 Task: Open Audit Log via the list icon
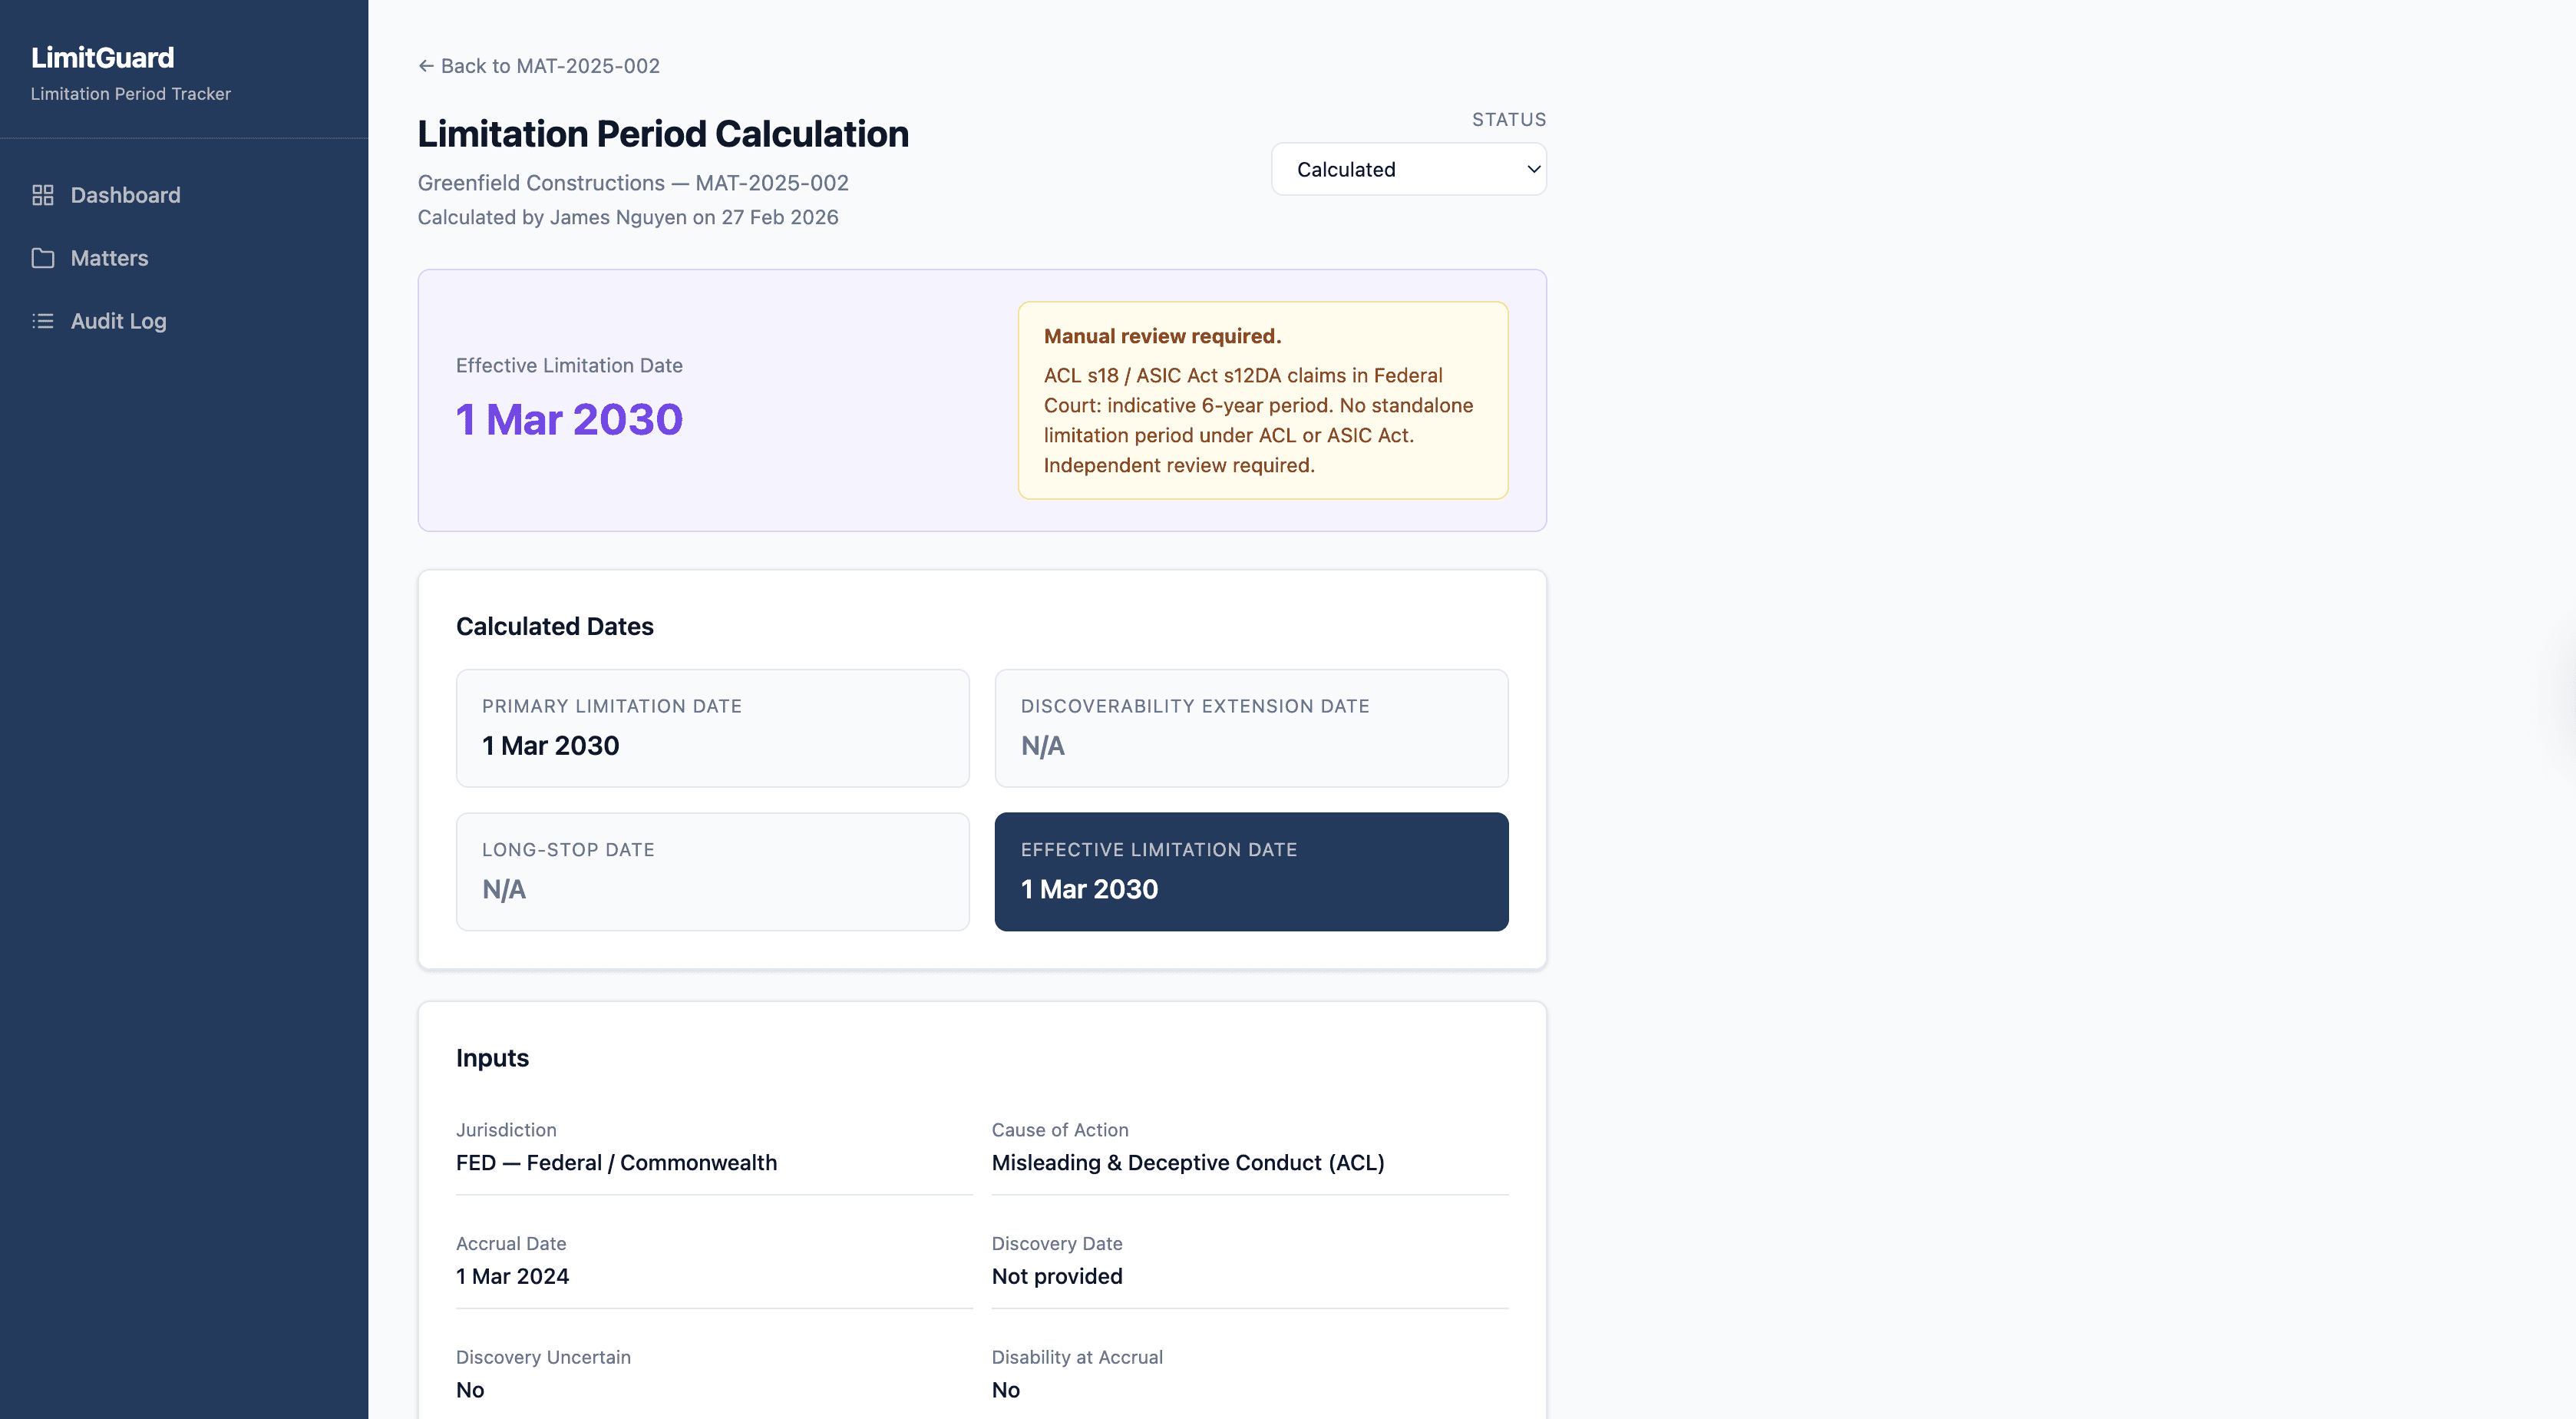(x=43, y=321)
